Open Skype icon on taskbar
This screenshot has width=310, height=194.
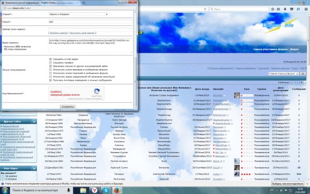tap(106, 190)
